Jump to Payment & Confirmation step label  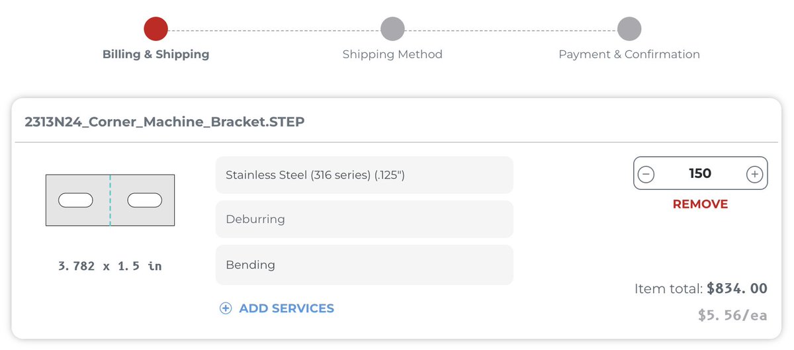click(x=629, y=54)
